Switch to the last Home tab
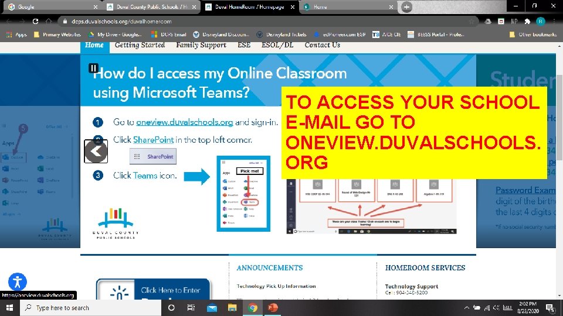The width and height of the screenshot is (563, 316). coord(348,7)
